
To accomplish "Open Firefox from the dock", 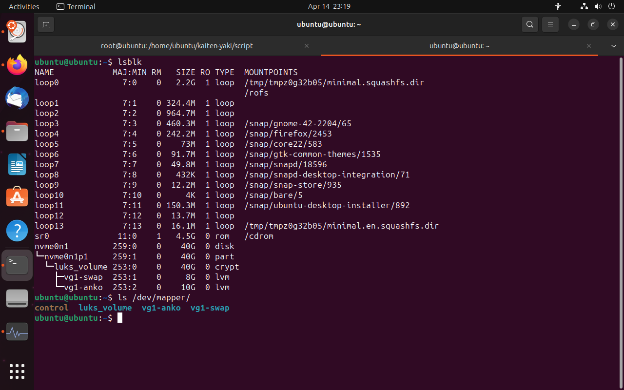I will click(x=17, y=64).
